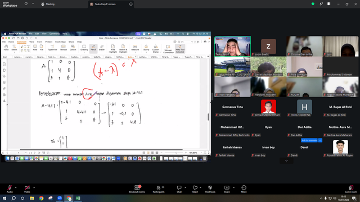Screen dimensions: 360x202
Task: Open Host tools
Action: pos(210,189)
